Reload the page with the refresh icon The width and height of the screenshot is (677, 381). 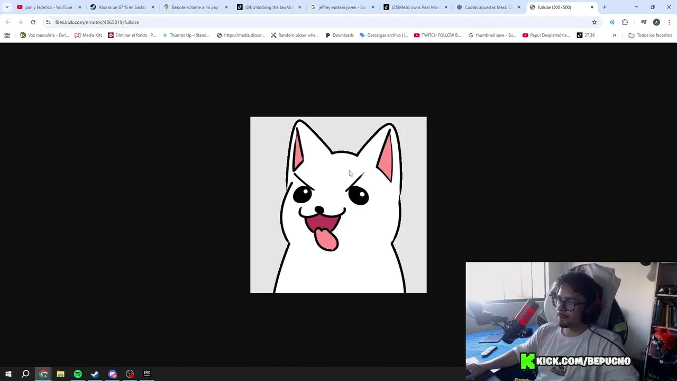[33, 22]
